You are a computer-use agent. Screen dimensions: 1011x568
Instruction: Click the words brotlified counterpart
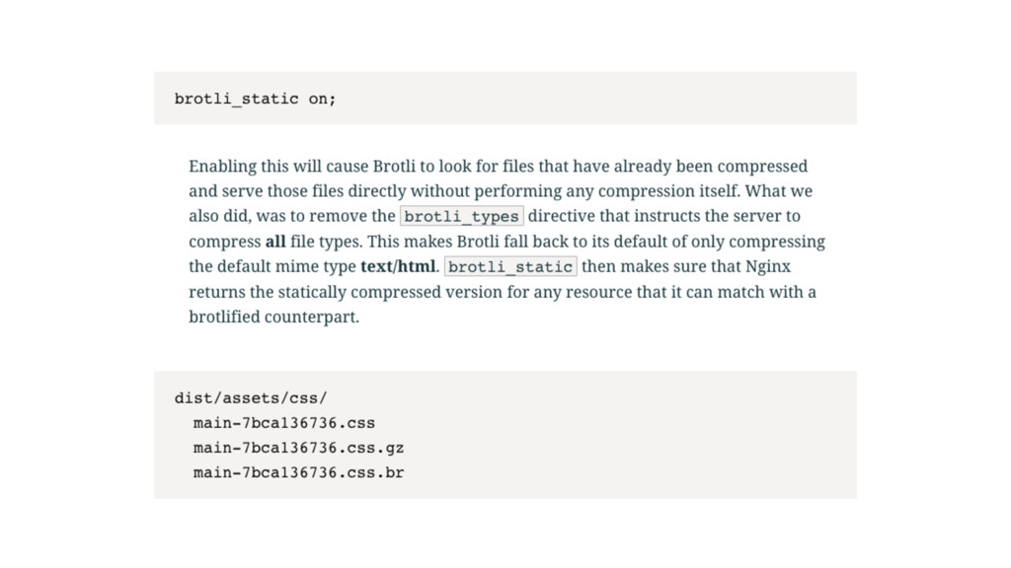[x=273, y=317]
